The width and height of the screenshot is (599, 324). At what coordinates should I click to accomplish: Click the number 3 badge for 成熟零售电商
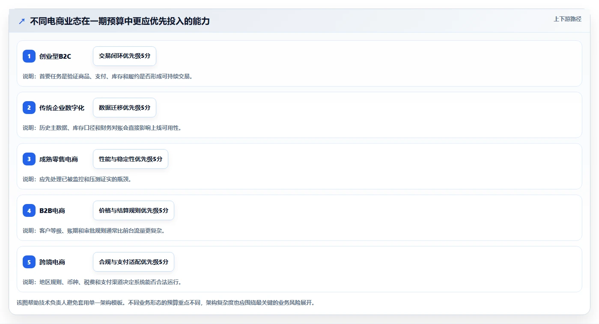click(x=29, y=159)
